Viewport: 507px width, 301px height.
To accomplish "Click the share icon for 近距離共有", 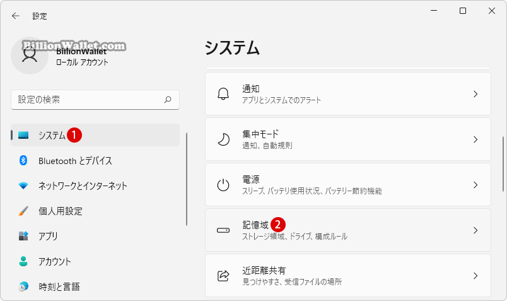I will pyautogui.click(x=223, y=276).
